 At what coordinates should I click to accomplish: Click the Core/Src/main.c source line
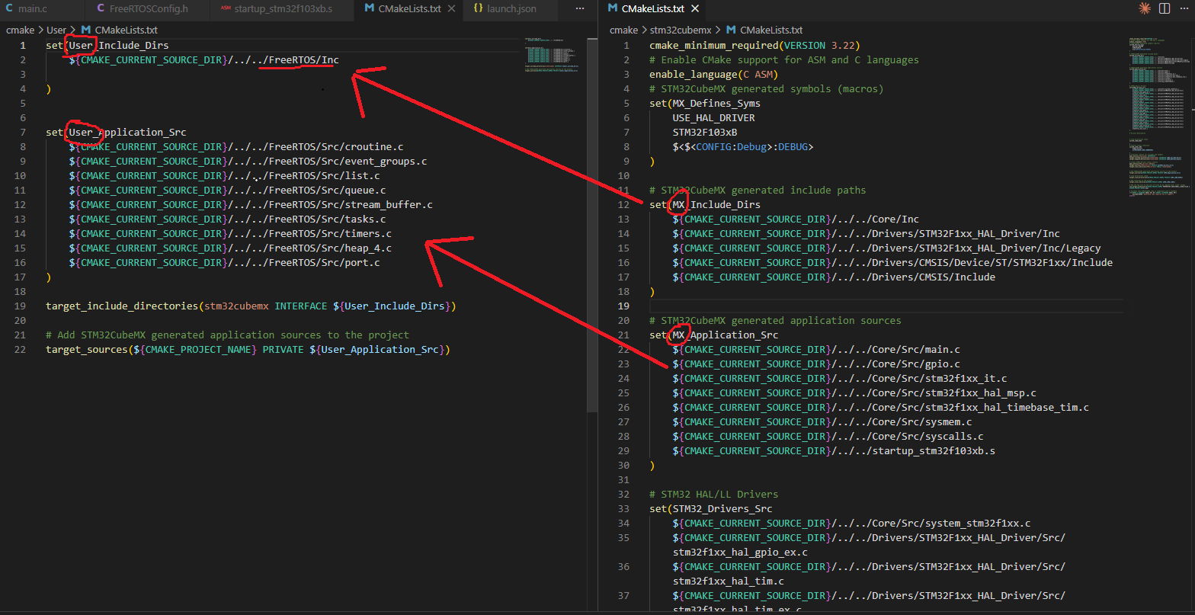point(816,350)
